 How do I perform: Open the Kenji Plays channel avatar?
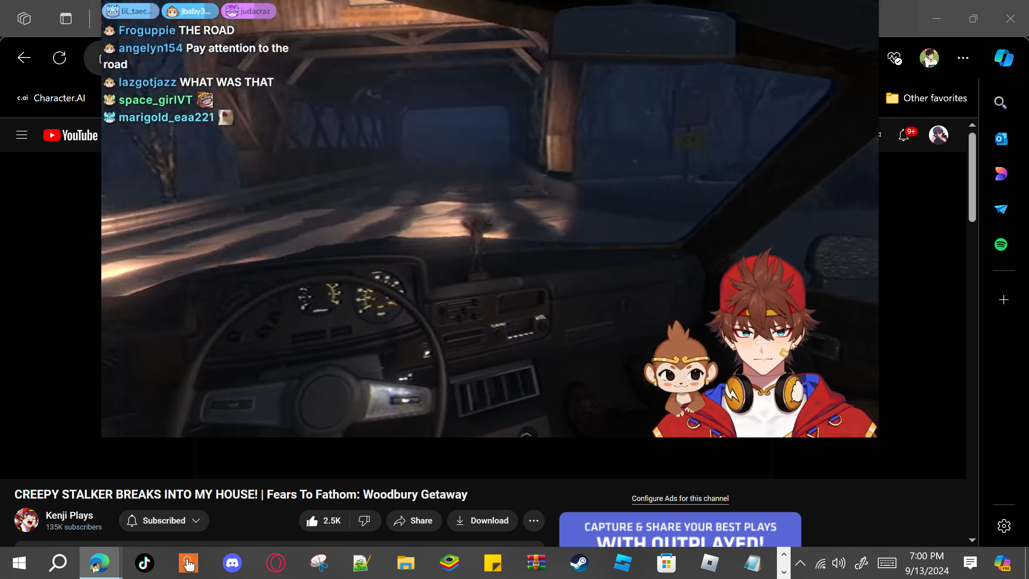pyautogui.click(x=27, y=520)
